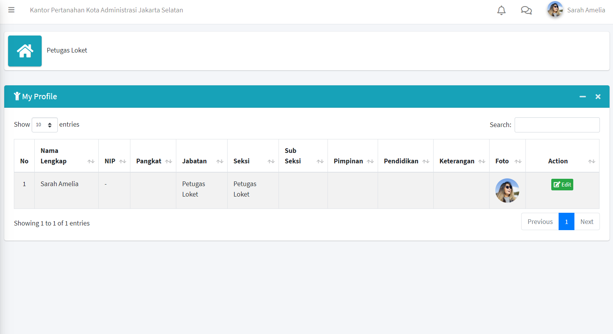Close the My Profile panel
Screen dimensions: 613x334
click(598, 97)
